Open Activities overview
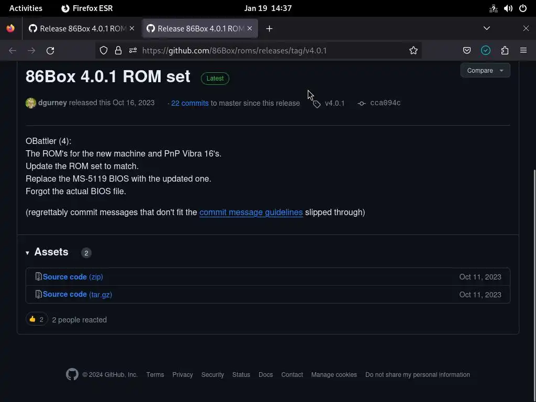Image resolution: width=536 pixels, height=402 pixels. click(x=26, y=8)
